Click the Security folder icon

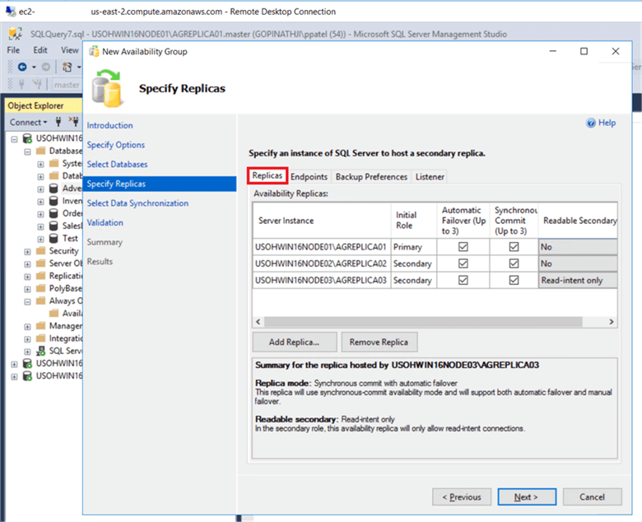tap(40, 251)
